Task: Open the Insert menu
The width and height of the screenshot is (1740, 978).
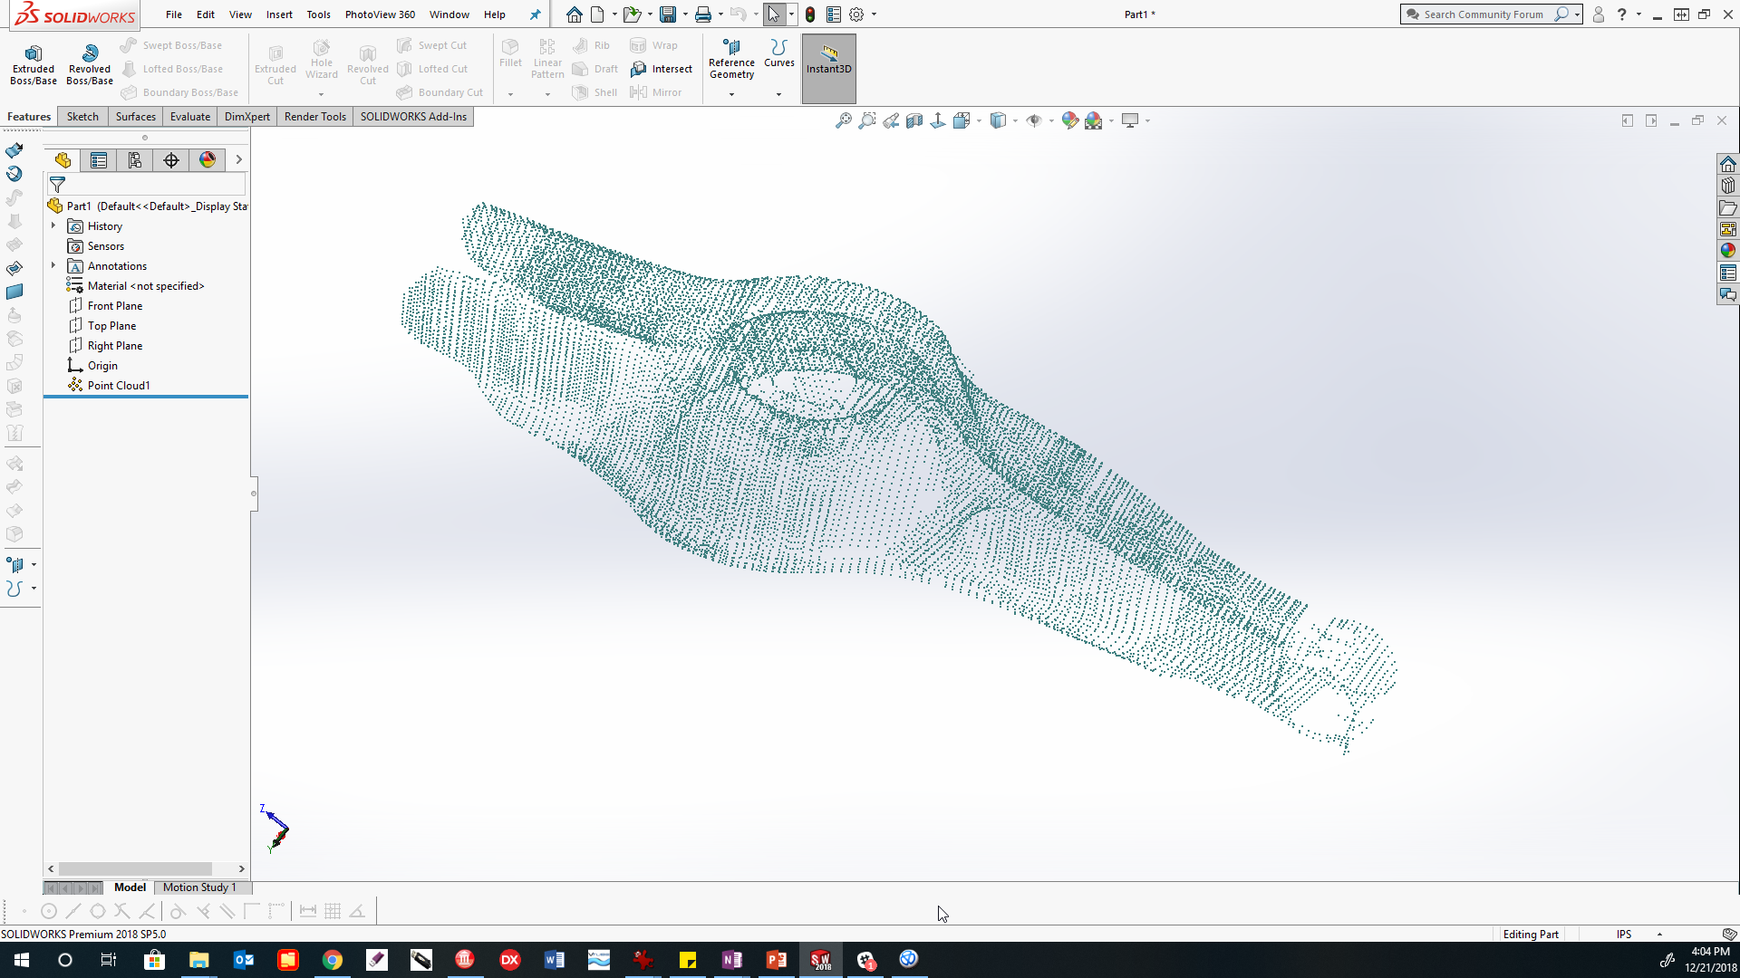Action: click(x=279, y=14)
